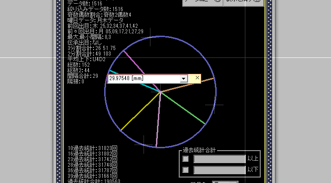Select the light pink vertical radial line

(158, 120)
